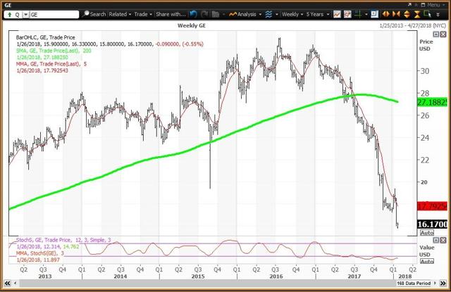Click the orange compress-vertically hourglass icon
This screenshot has height=292, width=451.
[417, 14]
